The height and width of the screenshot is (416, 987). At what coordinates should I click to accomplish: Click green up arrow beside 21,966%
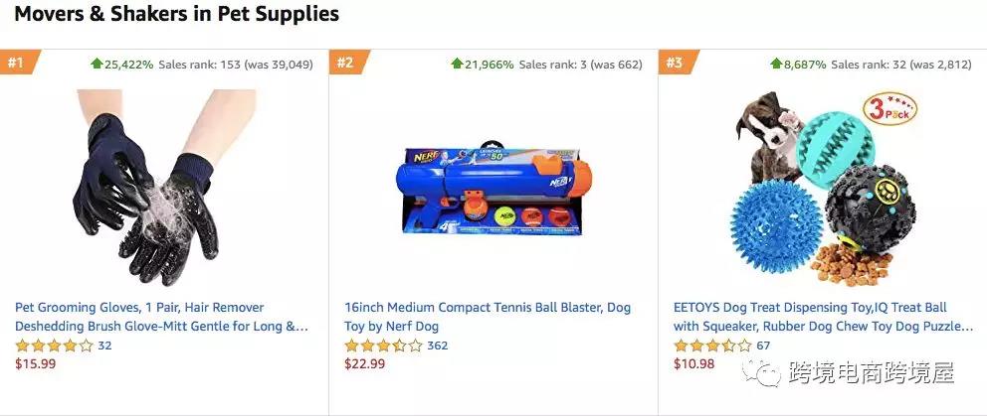(x=457, y=64)
